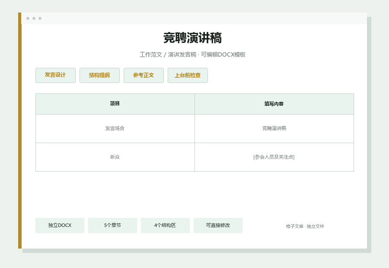Screen dimensions: 389x268
Task: Click the 竞聘演讲稿 table cell value
Action: pyautogui.click(x=274, y=128)
